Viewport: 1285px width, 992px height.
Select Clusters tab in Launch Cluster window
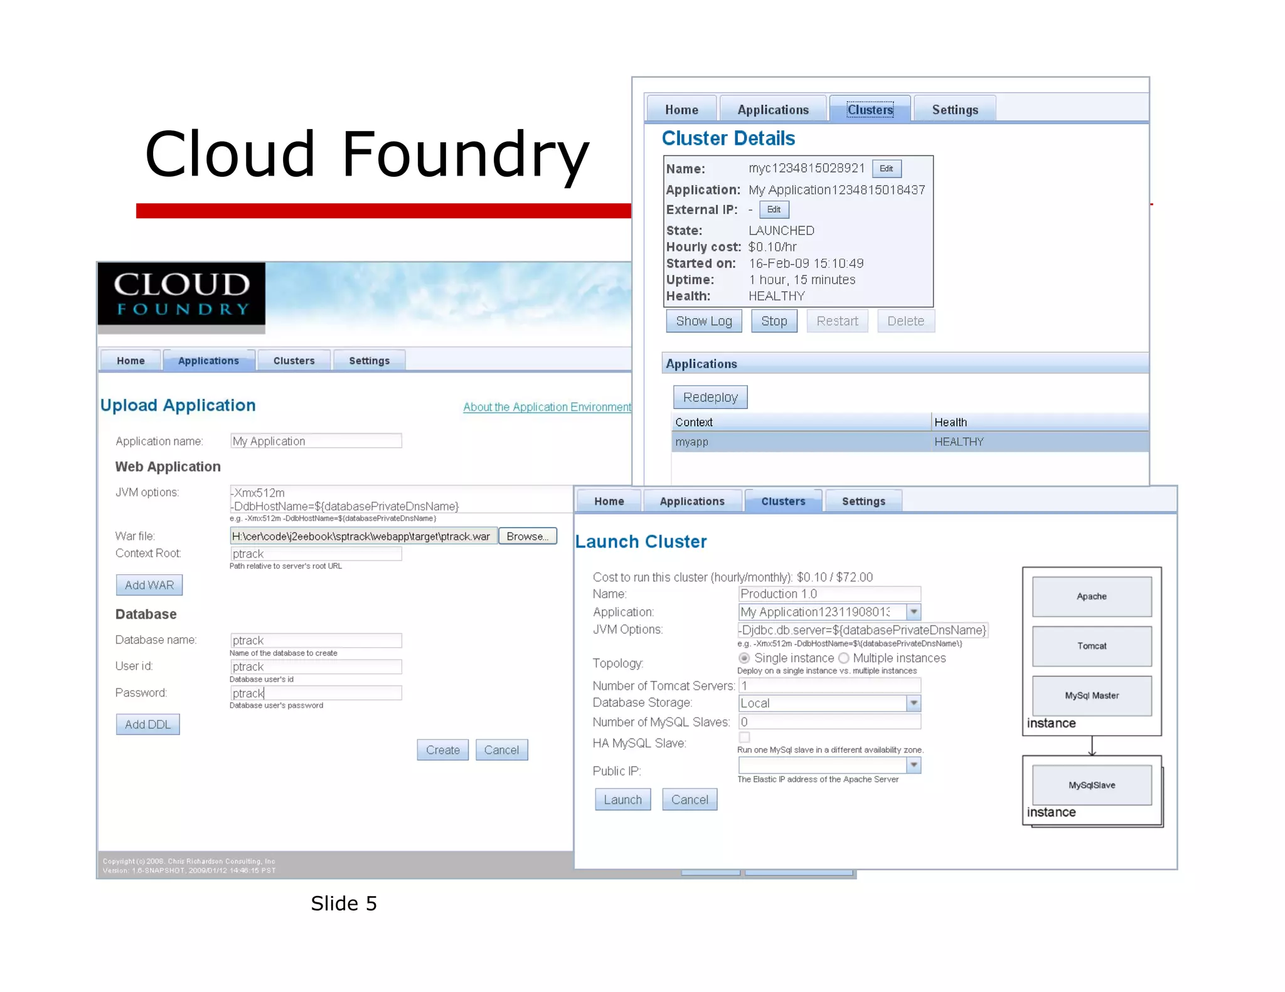point(783,501)
